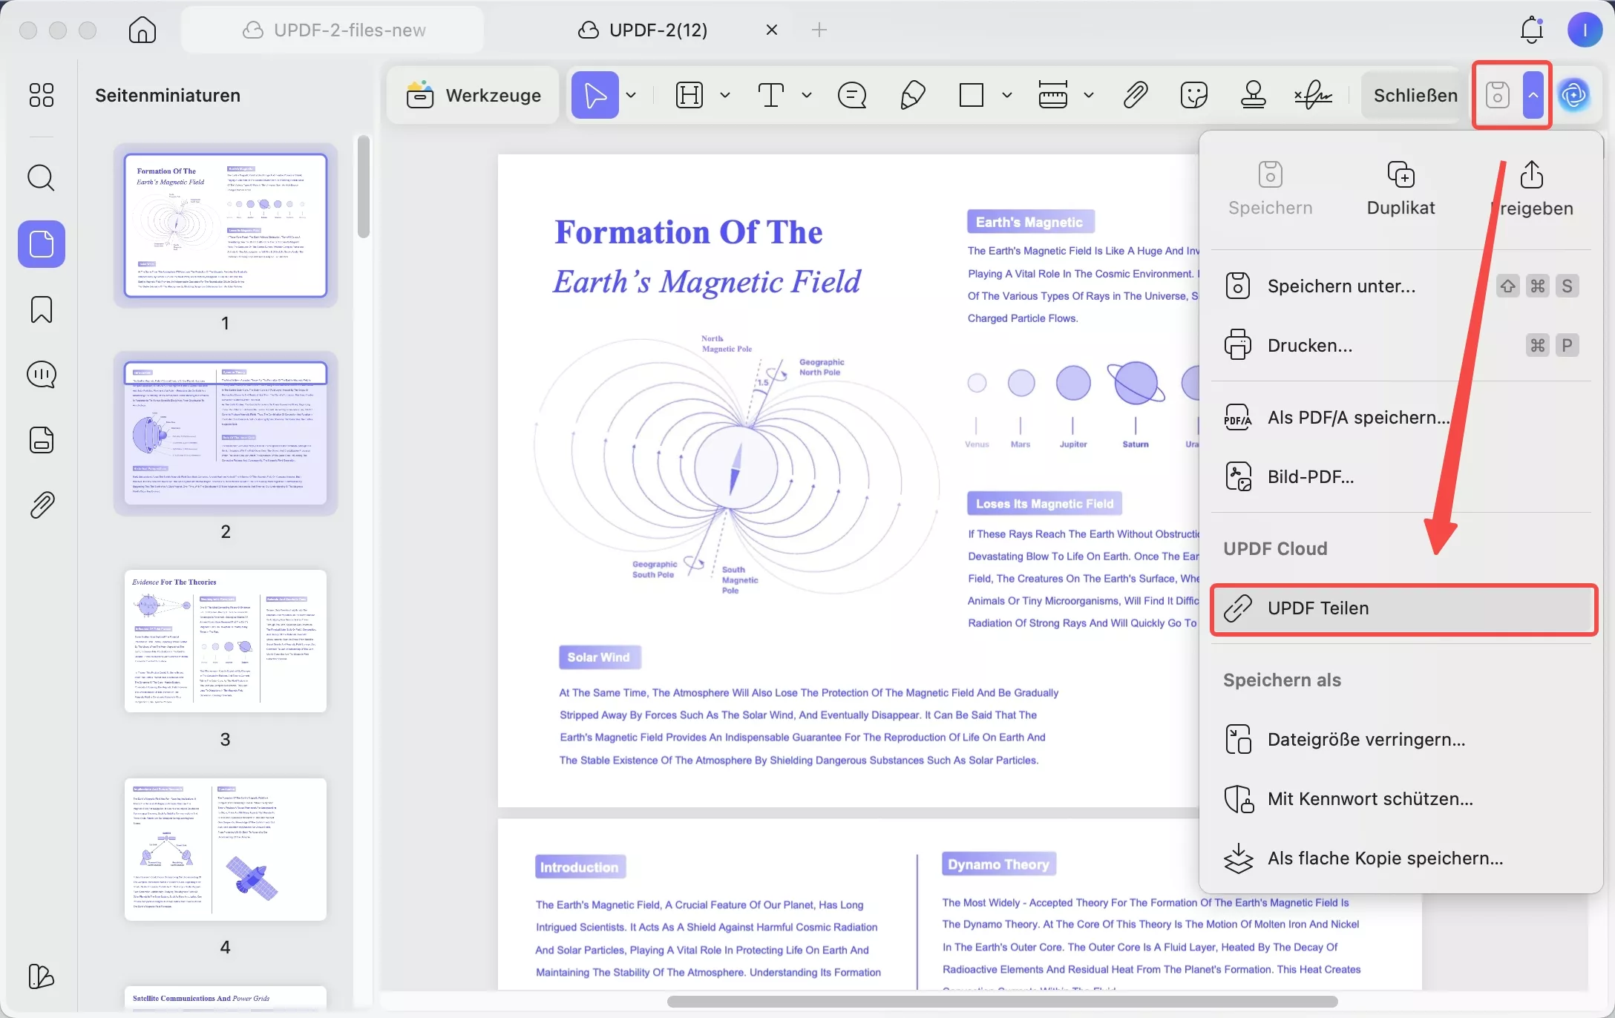
Task: Click the save disk icon in toolbar
Action: (x=1498, y=95)
